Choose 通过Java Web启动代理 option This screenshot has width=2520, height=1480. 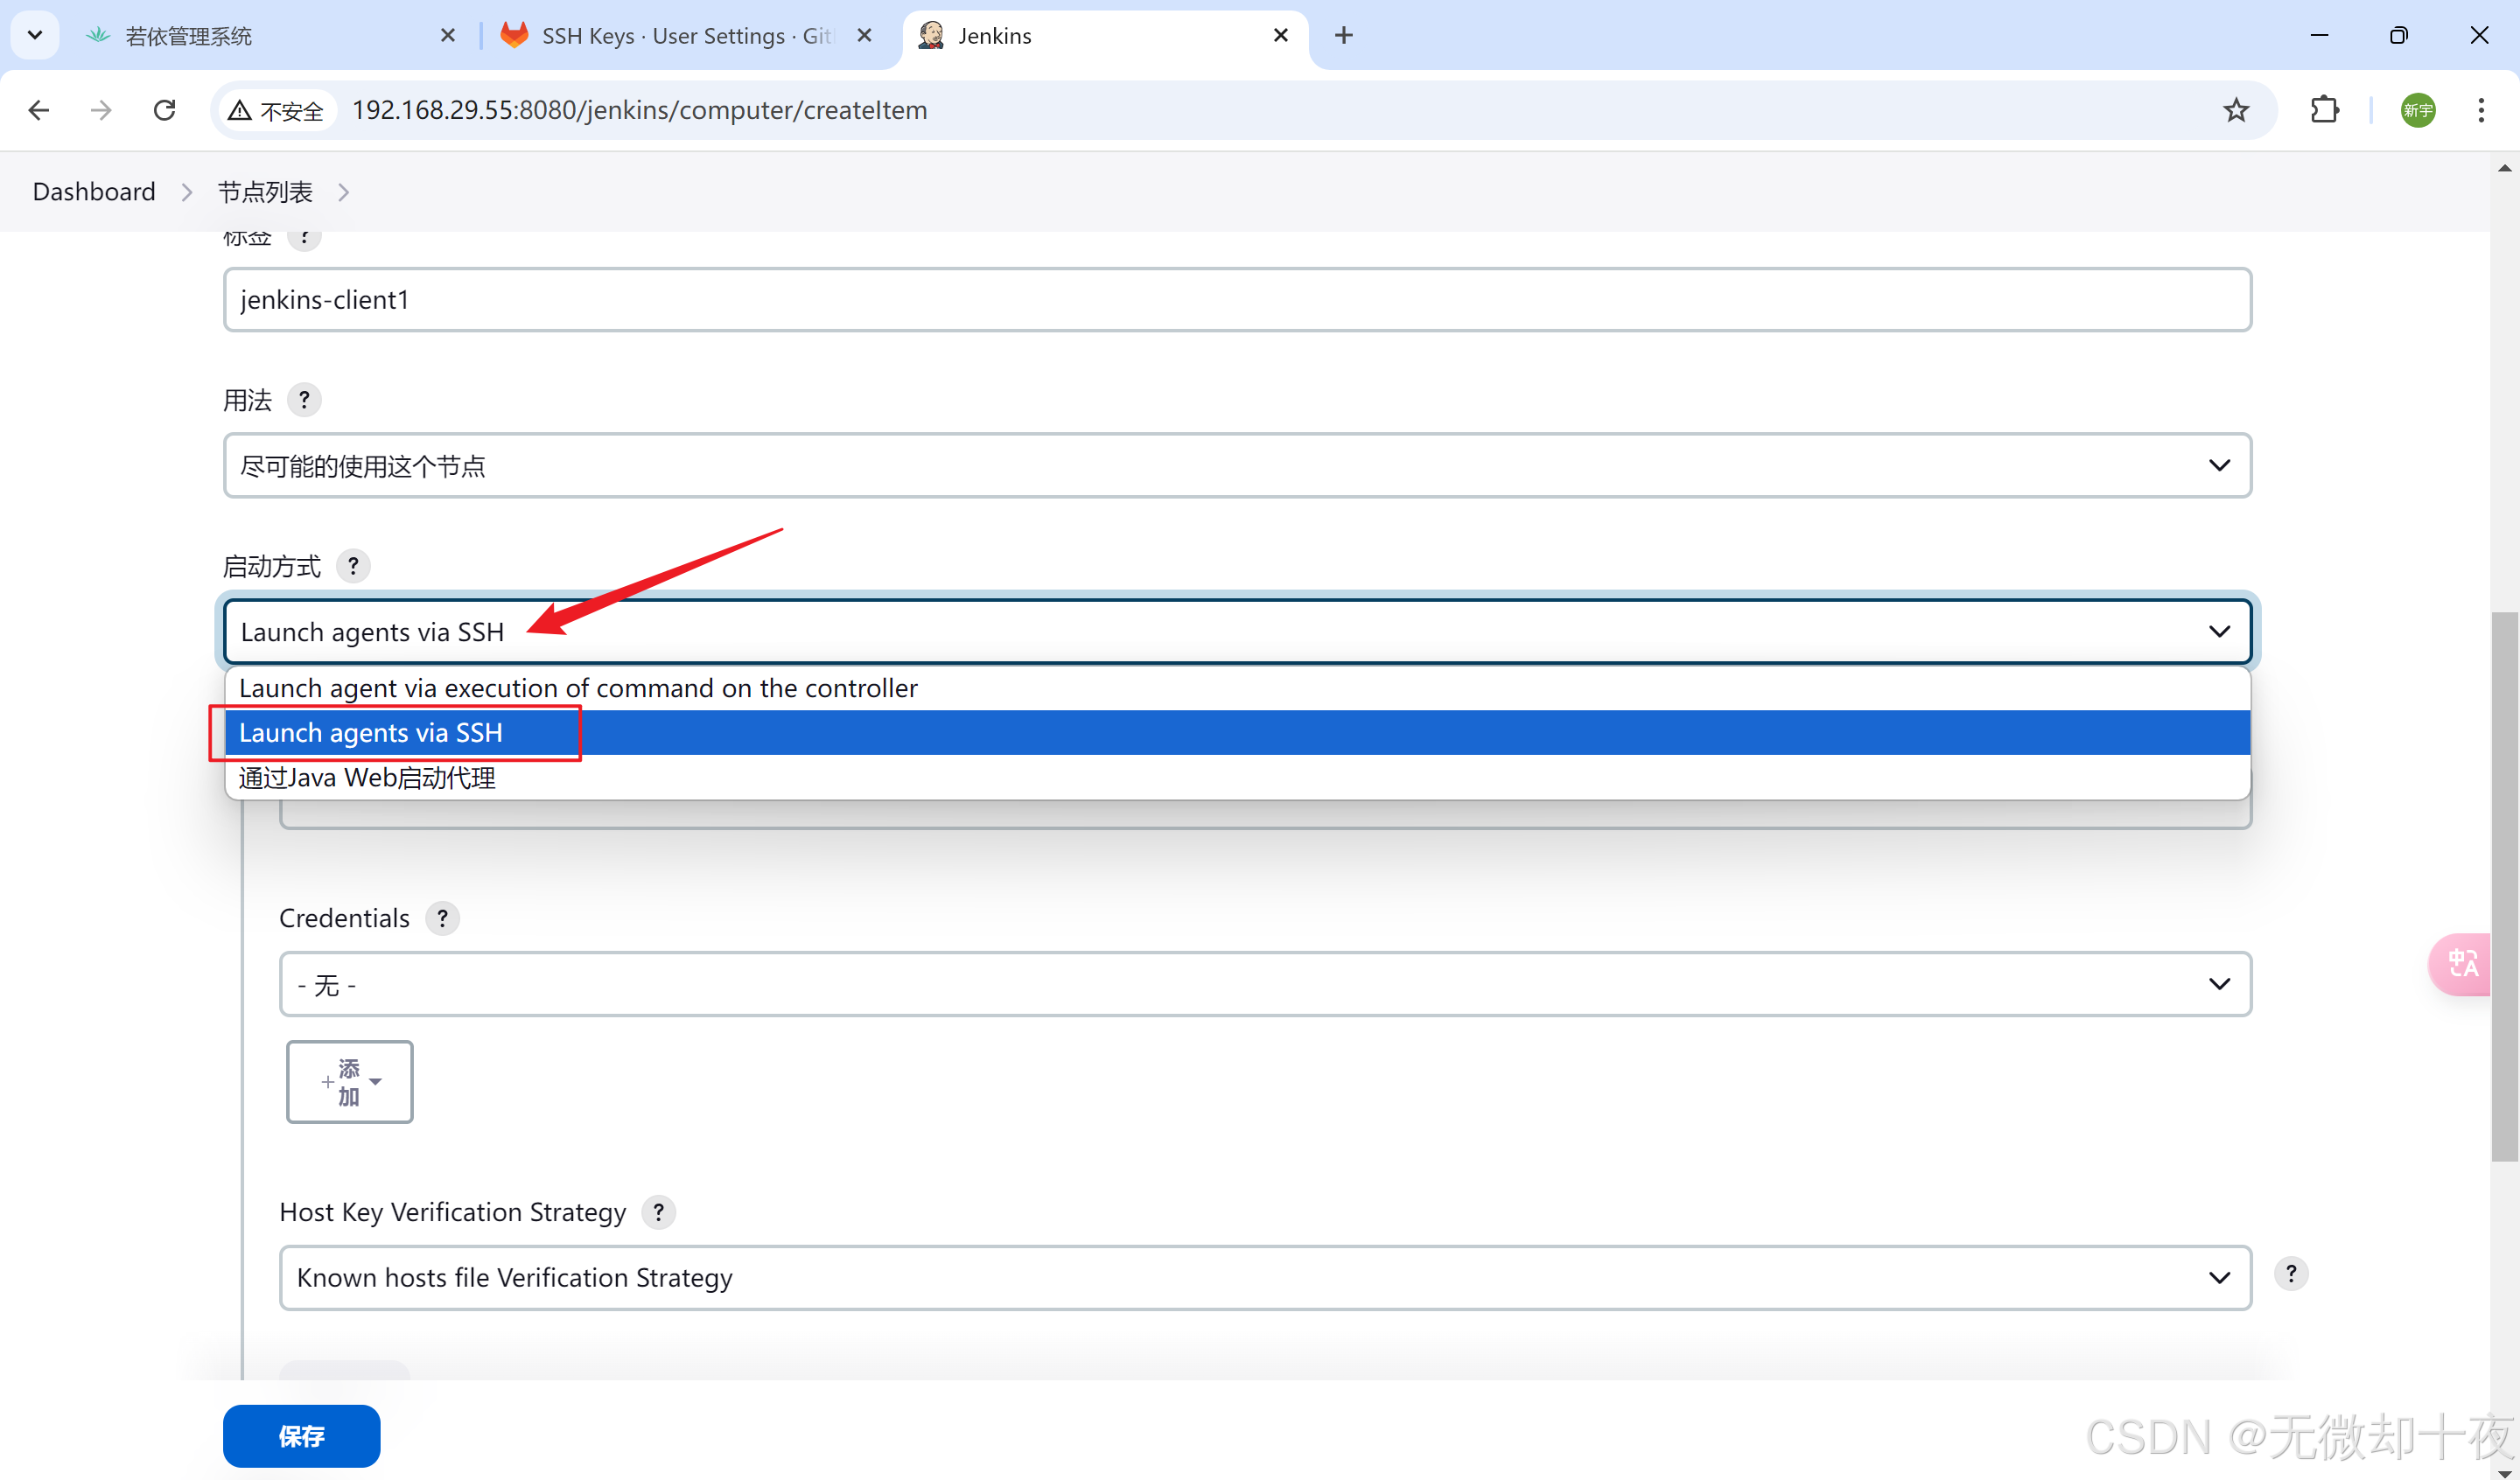click(x=367, y=778)
